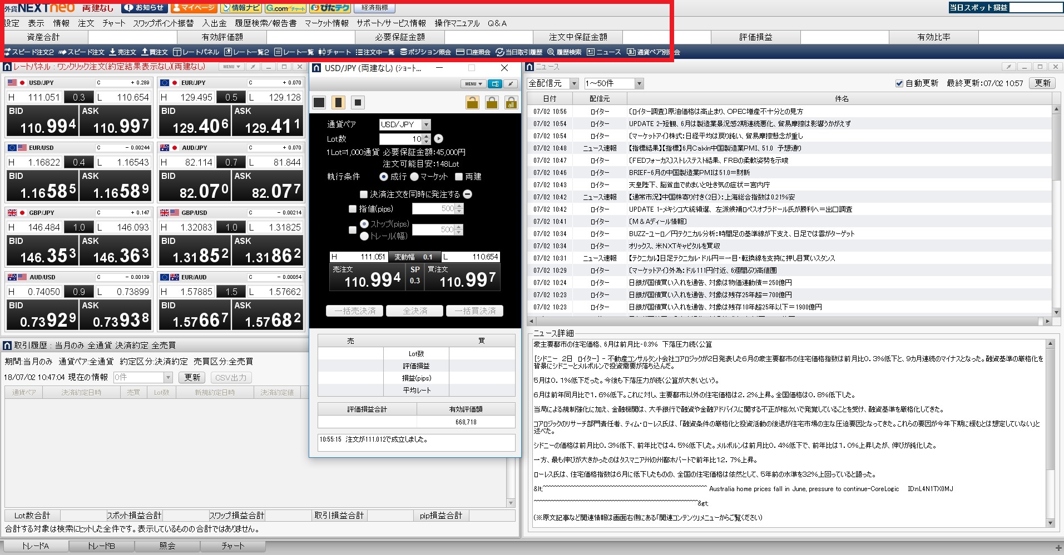Open ニュース from the toolbar
Screen dimensions: 1064x555
[x=604, y=52]
